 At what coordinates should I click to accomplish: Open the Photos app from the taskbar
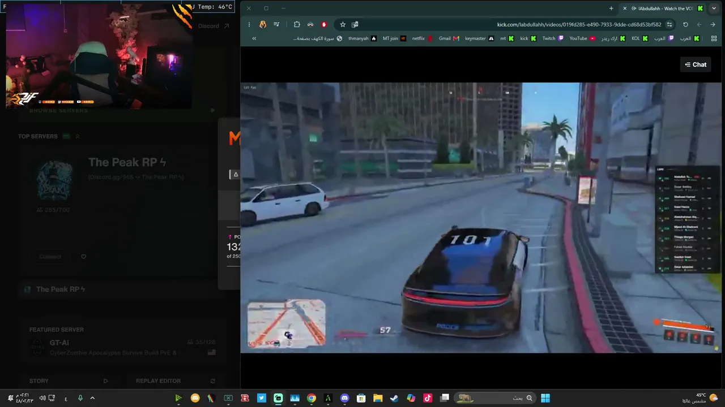point(295,398)
